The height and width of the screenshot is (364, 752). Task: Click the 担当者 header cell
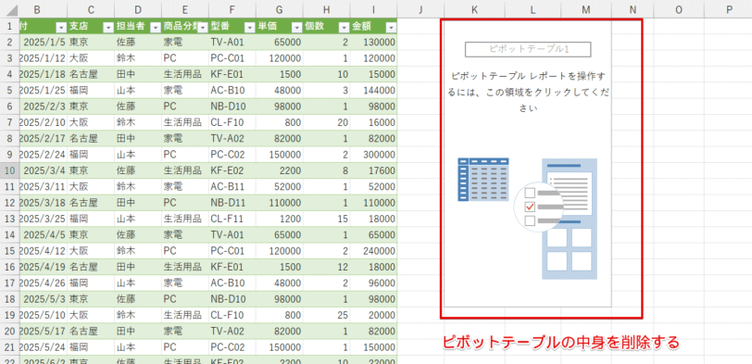coord(138,26)
